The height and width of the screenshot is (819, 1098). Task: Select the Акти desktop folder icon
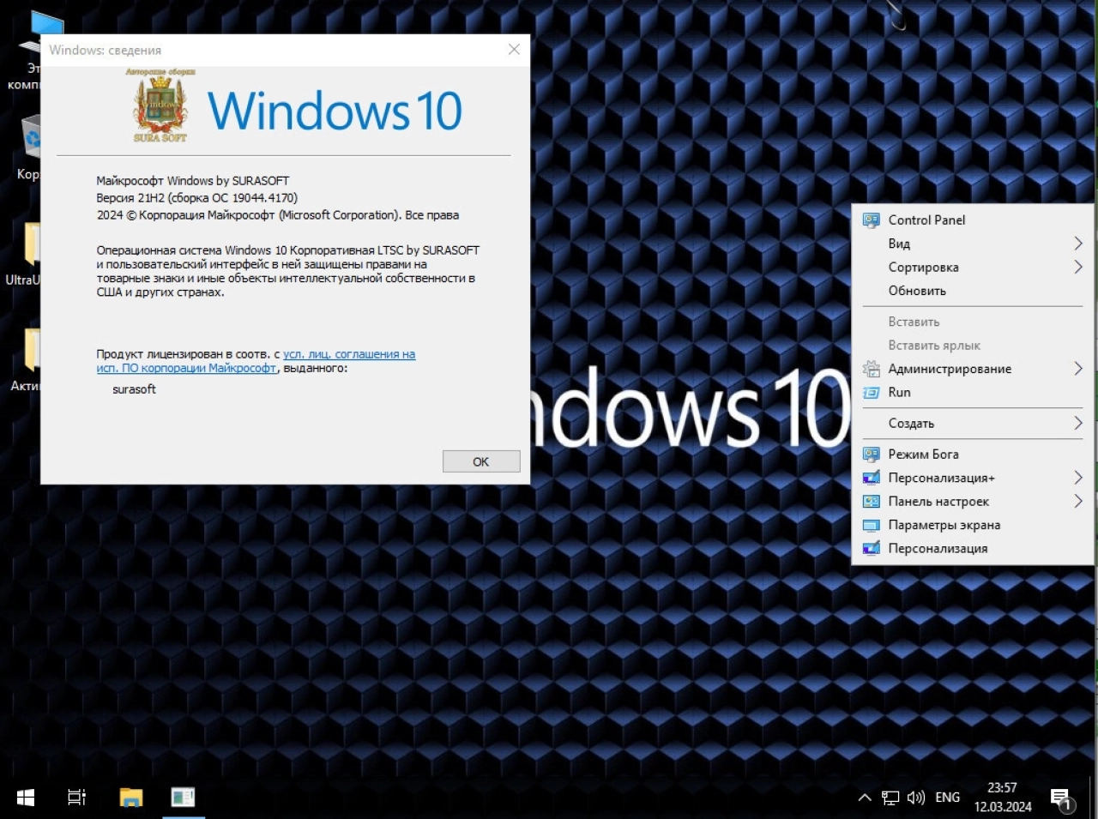(x=26, y=360)
